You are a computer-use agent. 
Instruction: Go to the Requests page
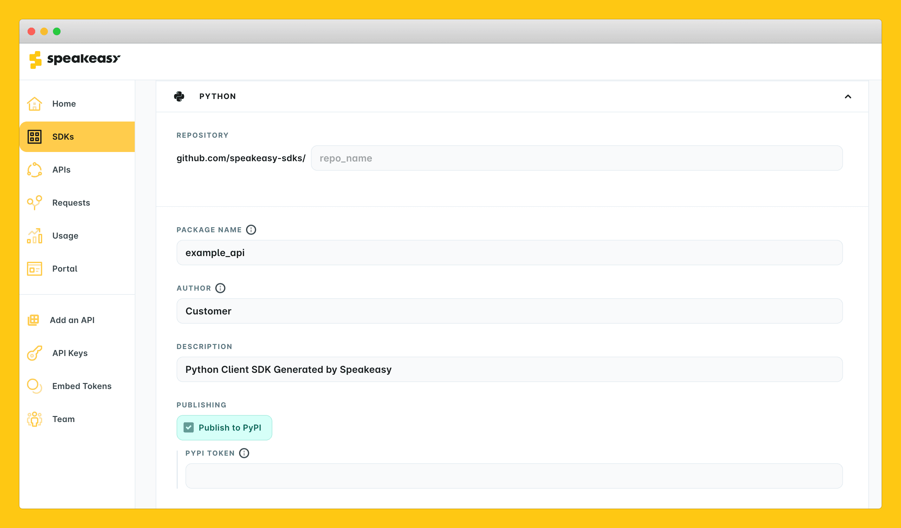coord(77,203)
